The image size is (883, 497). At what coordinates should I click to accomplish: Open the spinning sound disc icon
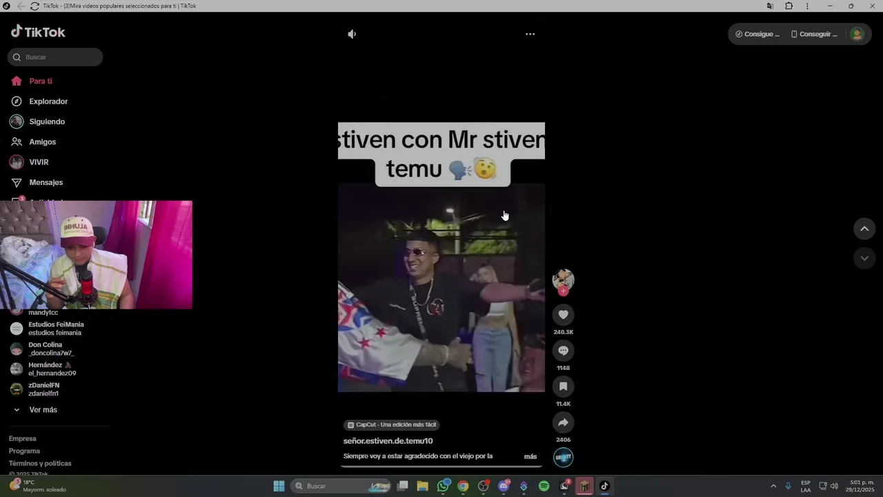pyautogui.click(x=563, y=457)
